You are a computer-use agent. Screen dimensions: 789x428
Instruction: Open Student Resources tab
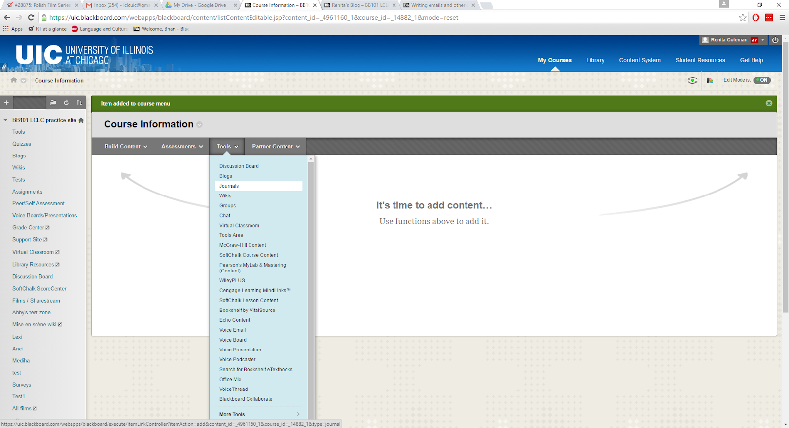tap(700, 60)
